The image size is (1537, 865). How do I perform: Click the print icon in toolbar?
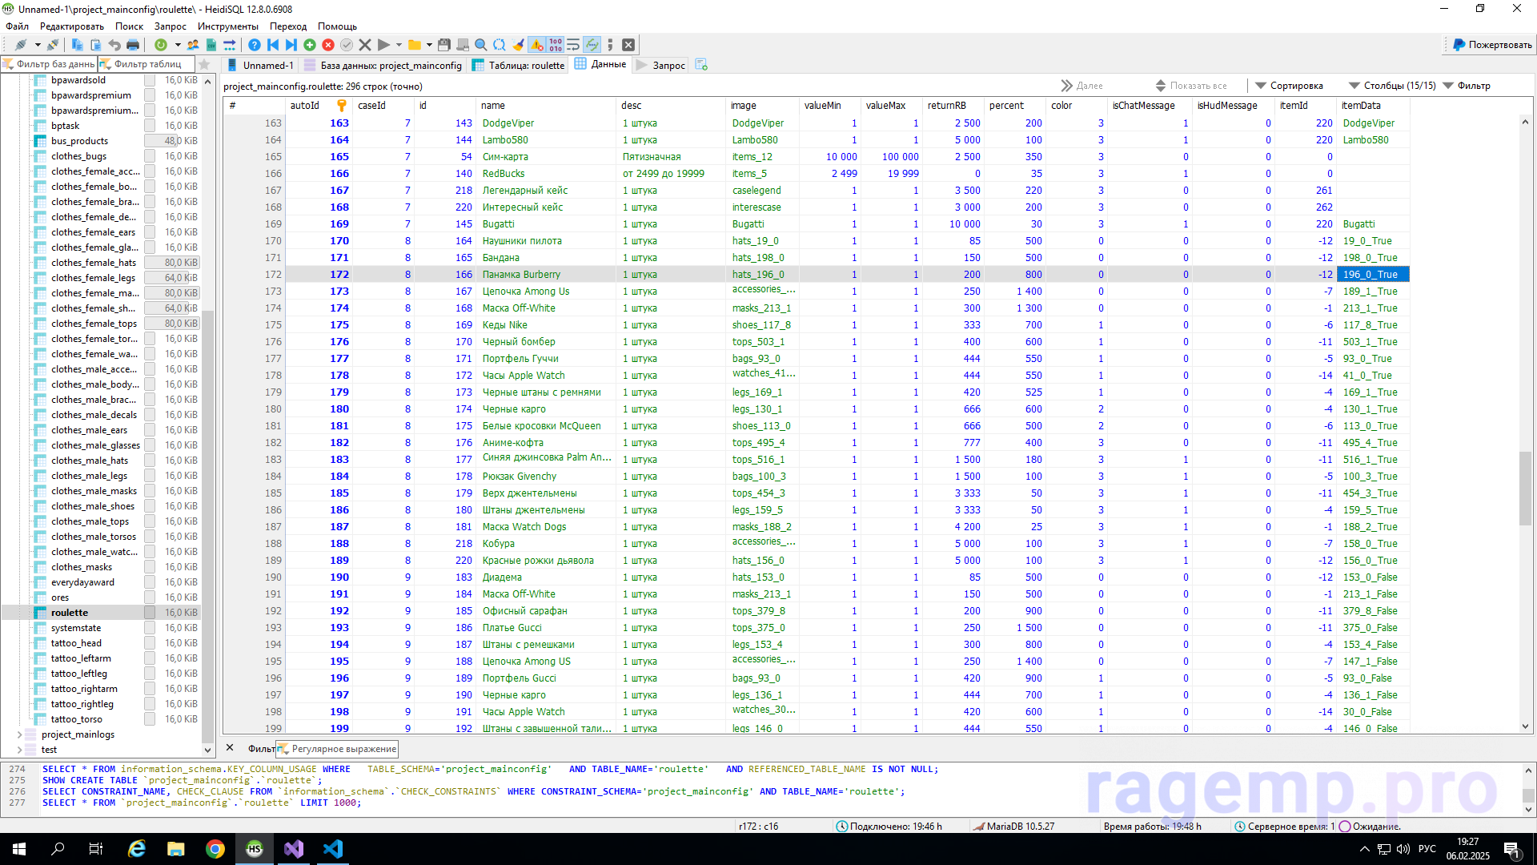[x=133, y=45]
